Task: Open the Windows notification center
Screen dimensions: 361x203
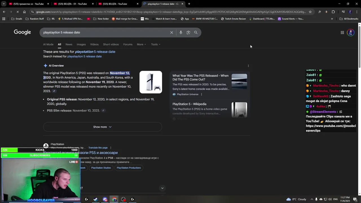Action: click(355, 199)
